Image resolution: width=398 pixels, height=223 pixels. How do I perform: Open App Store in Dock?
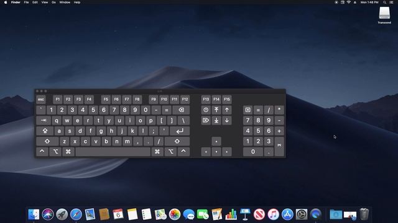click(287, 214)
